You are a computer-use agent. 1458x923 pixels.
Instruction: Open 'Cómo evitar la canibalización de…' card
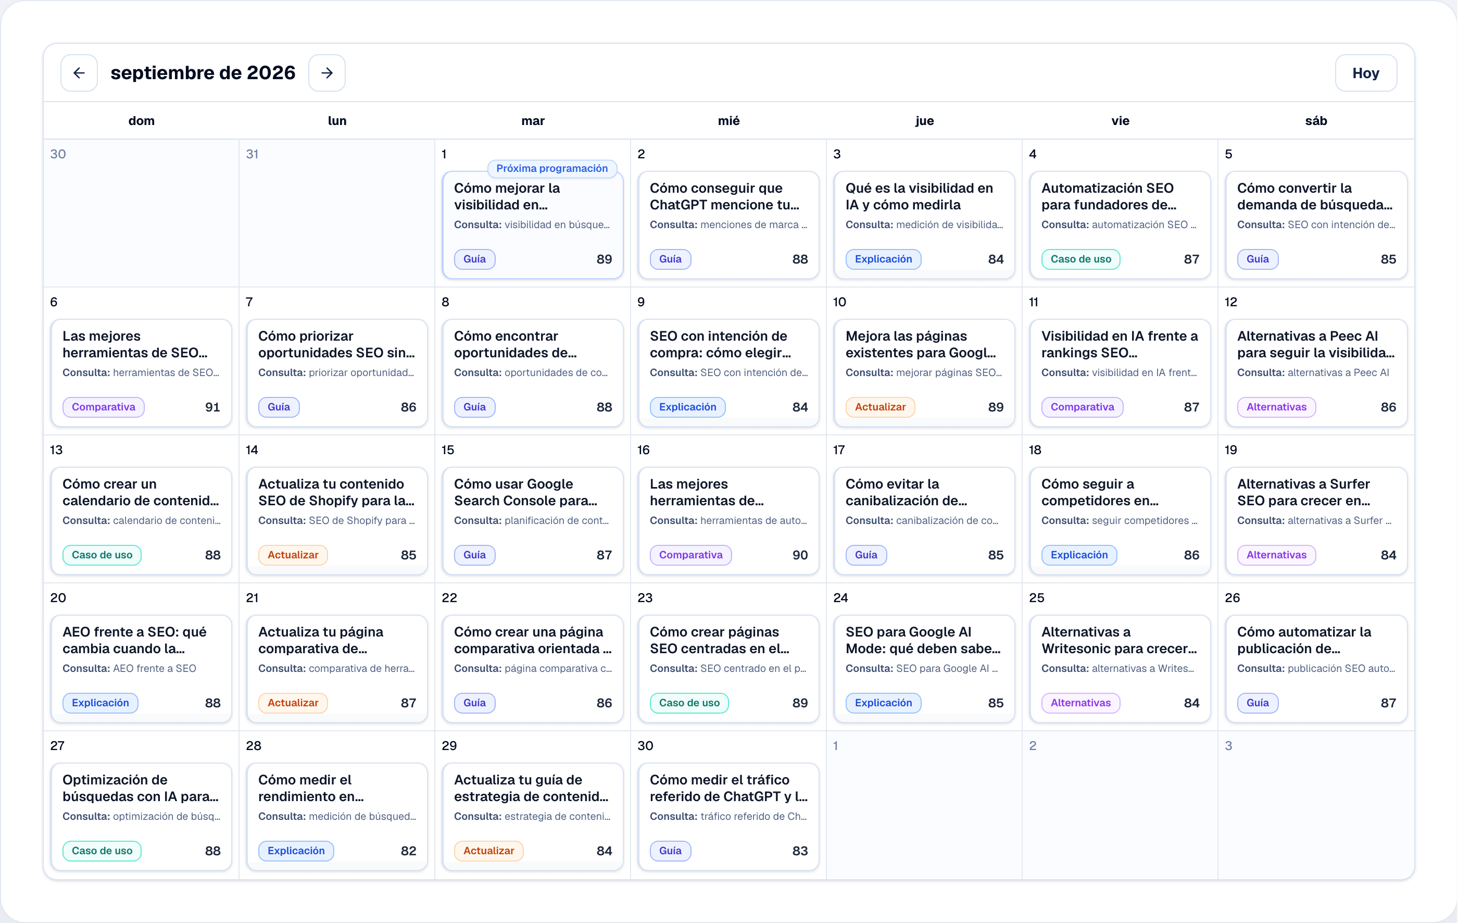[x=924, y=521]
